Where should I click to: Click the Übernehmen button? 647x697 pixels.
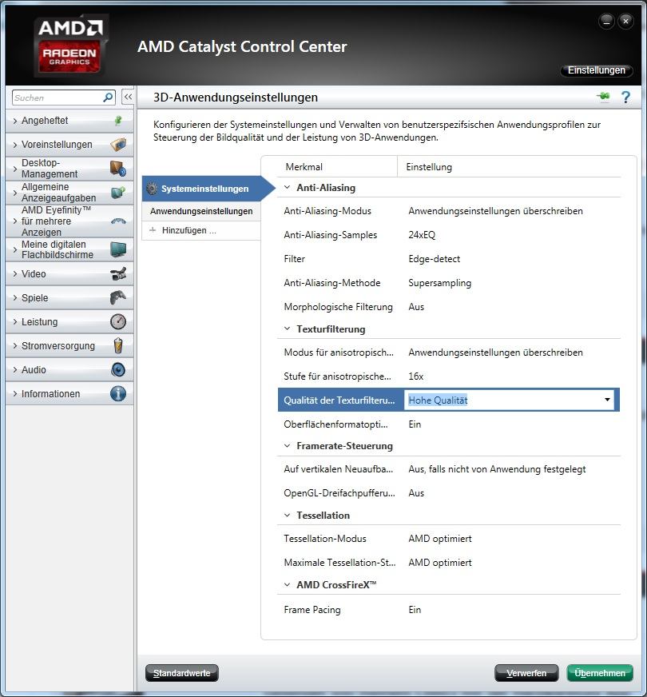tap(600, 673)
